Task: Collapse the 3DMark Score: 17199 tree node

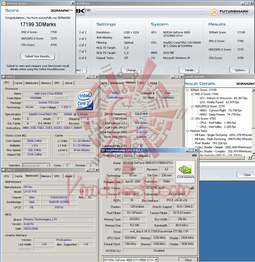Action: (x=187, y=90)
